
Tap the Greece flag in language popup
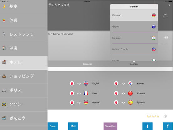(154, 26)
